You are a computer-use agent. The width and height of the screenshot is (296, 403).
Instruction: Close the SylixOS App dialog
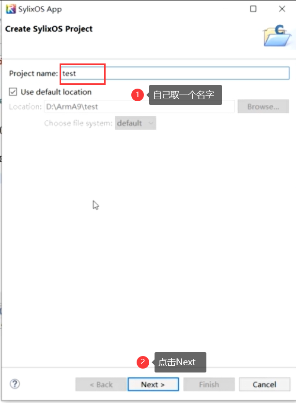[x=282, y=9]
